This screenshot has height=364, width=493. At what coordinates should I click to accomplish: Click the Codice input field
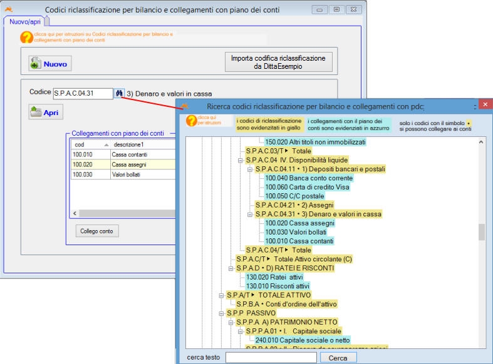(x=83, y=94)
